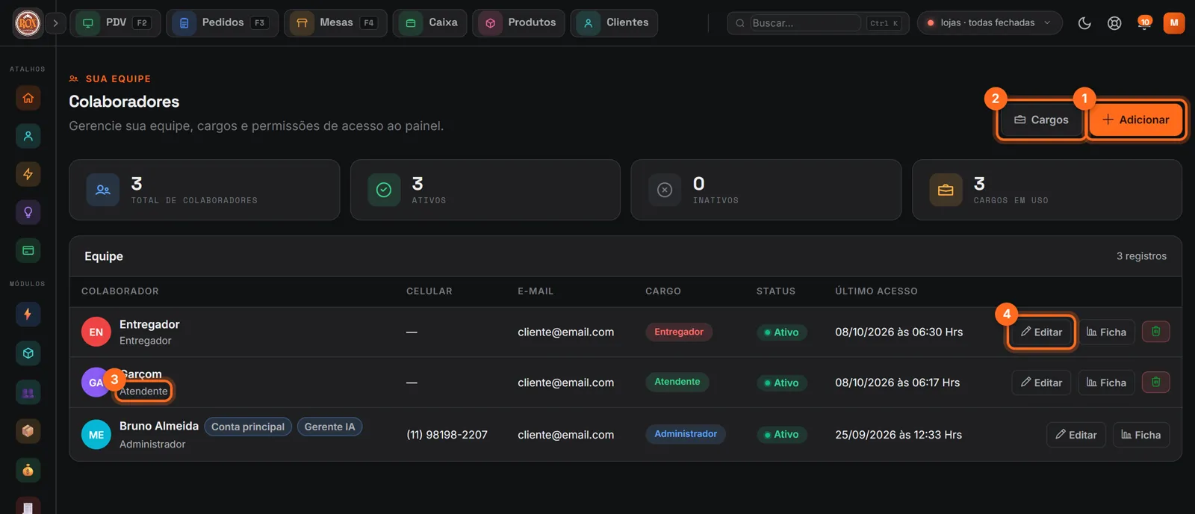Click the STATUS column header
This screenshot has width=1195, height=514.
pos(776,291)
